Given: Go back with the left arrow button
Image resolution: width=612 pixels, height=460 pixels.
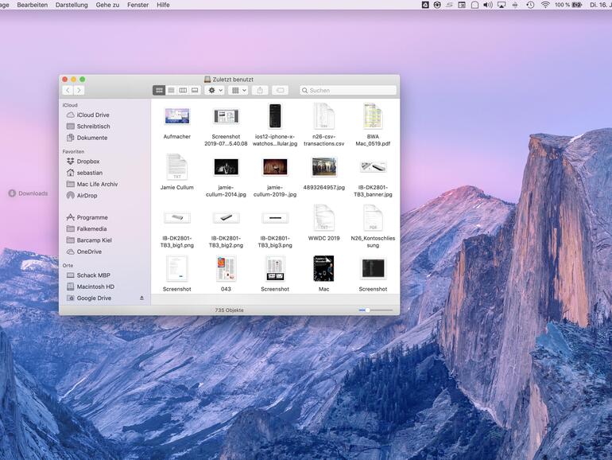Looking at the screenshot, I should click(68, 91).
